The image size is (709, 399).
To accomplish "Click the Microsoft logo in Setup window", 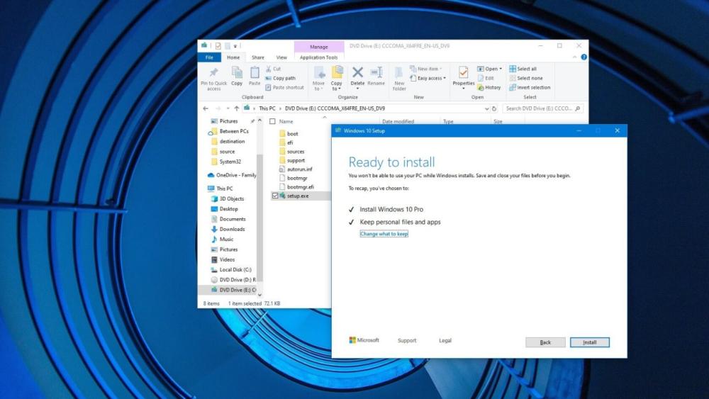I will (364, 340).
